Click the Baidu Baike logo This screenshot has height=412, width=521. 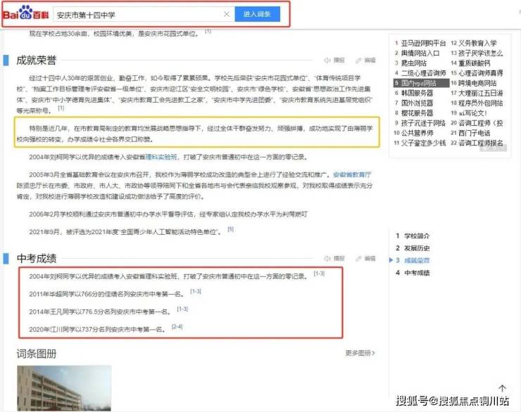25,13
